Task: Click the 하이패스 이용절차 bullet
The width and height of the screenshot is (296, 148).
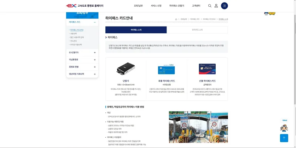Action: point(114,137)
